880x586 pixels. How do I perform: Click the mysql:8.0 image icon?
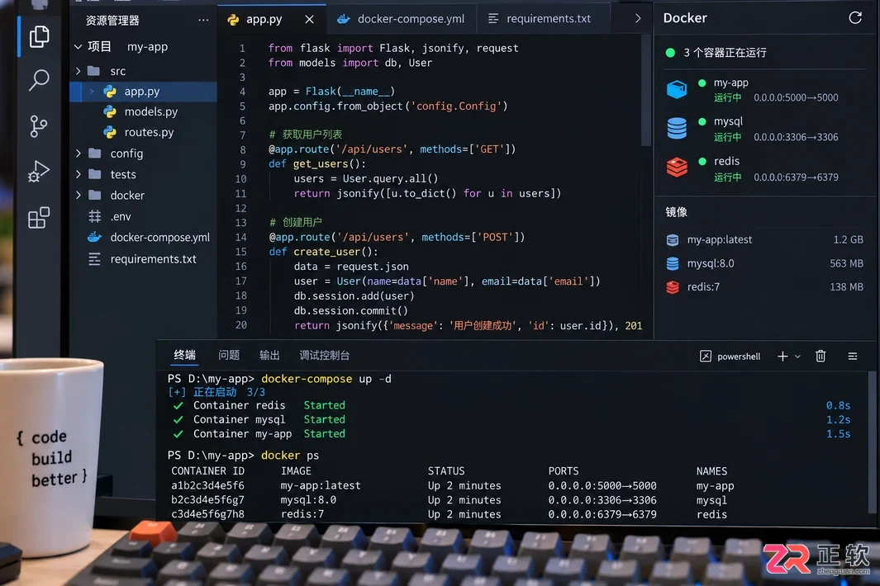pos(673,263)
